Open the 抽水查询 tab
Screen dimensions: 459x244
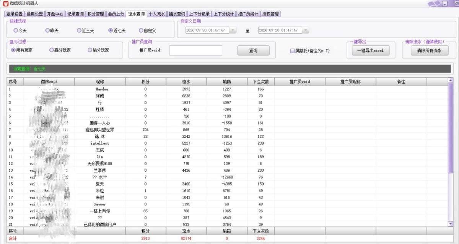(x=177, y=14)
